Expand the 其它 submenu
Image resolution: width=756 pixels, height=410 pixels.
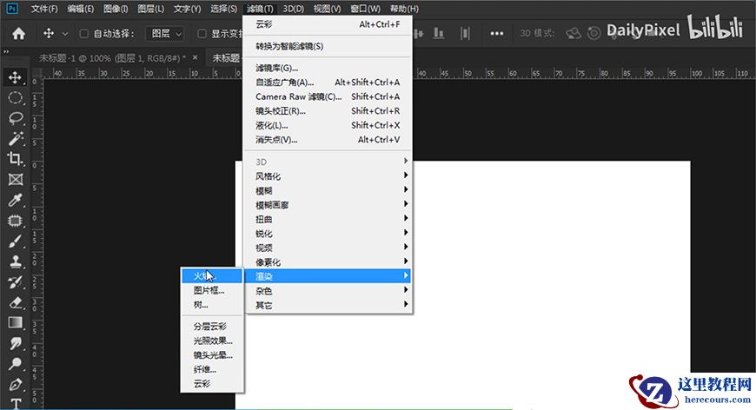pyautogui.click(x=328, y=305)
